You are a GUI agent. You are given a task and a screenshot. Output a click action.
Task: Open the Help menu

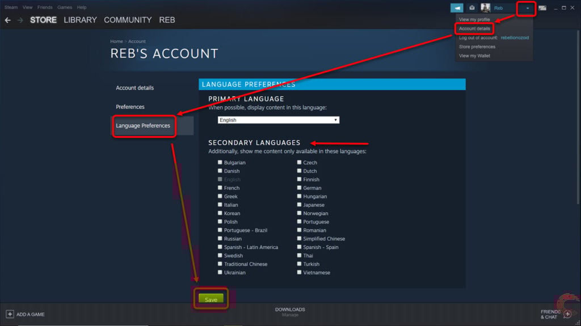coord(82,7)
